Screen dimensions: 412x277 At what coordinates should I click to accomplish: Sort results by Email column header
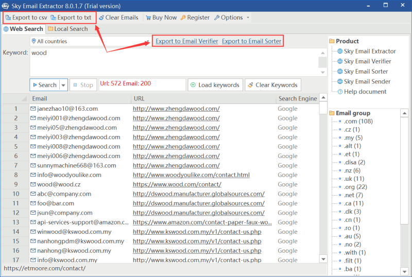(80, 98)
